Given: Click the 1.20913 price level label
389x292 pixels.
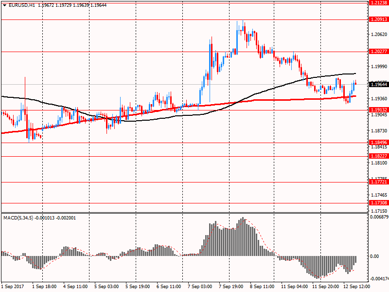Looking at the screenshot, I should coord(379,19).
